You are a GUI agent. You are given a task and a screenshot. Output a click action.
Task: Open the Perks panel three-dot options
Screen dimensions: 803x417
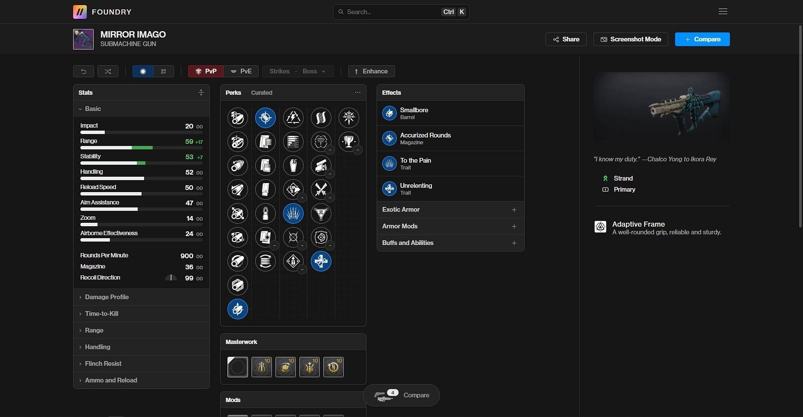coord(357,92)
